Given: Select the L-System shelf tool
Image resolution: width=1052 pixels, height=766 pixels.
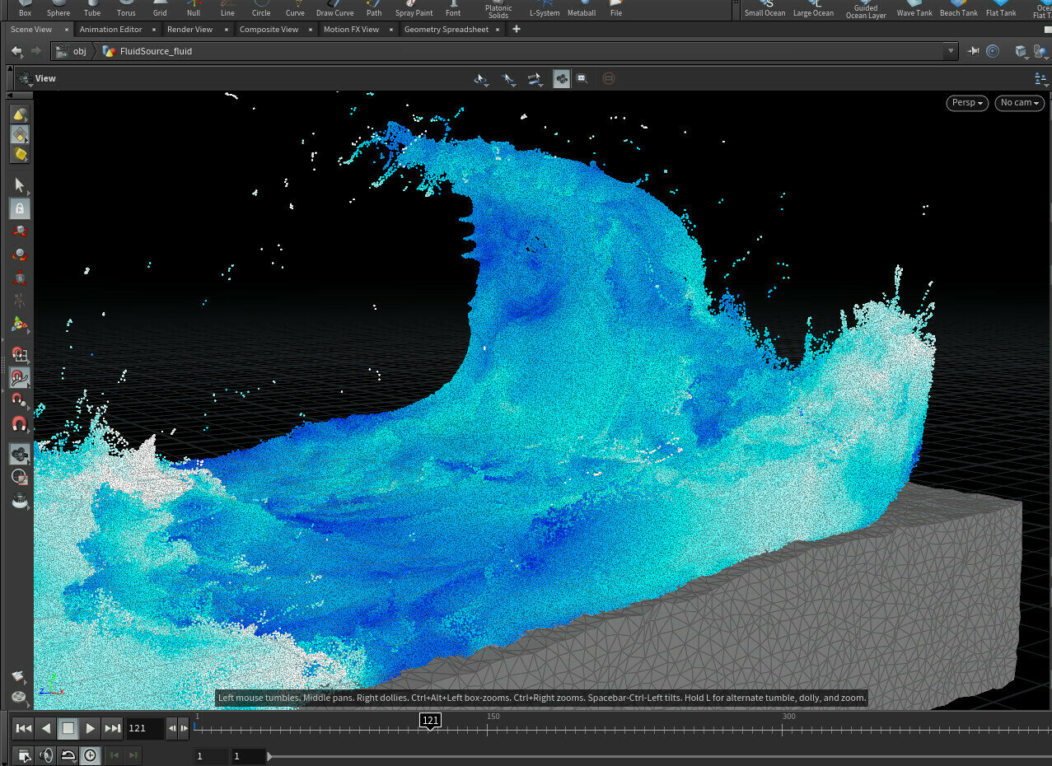Looking at the screenshot, I should point(544,9).
